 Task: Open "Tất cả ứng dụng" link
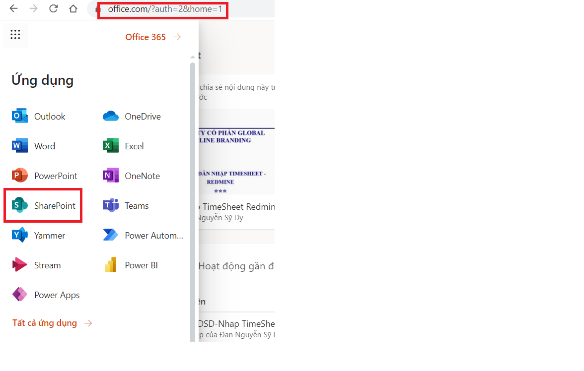tap(52, 323)
